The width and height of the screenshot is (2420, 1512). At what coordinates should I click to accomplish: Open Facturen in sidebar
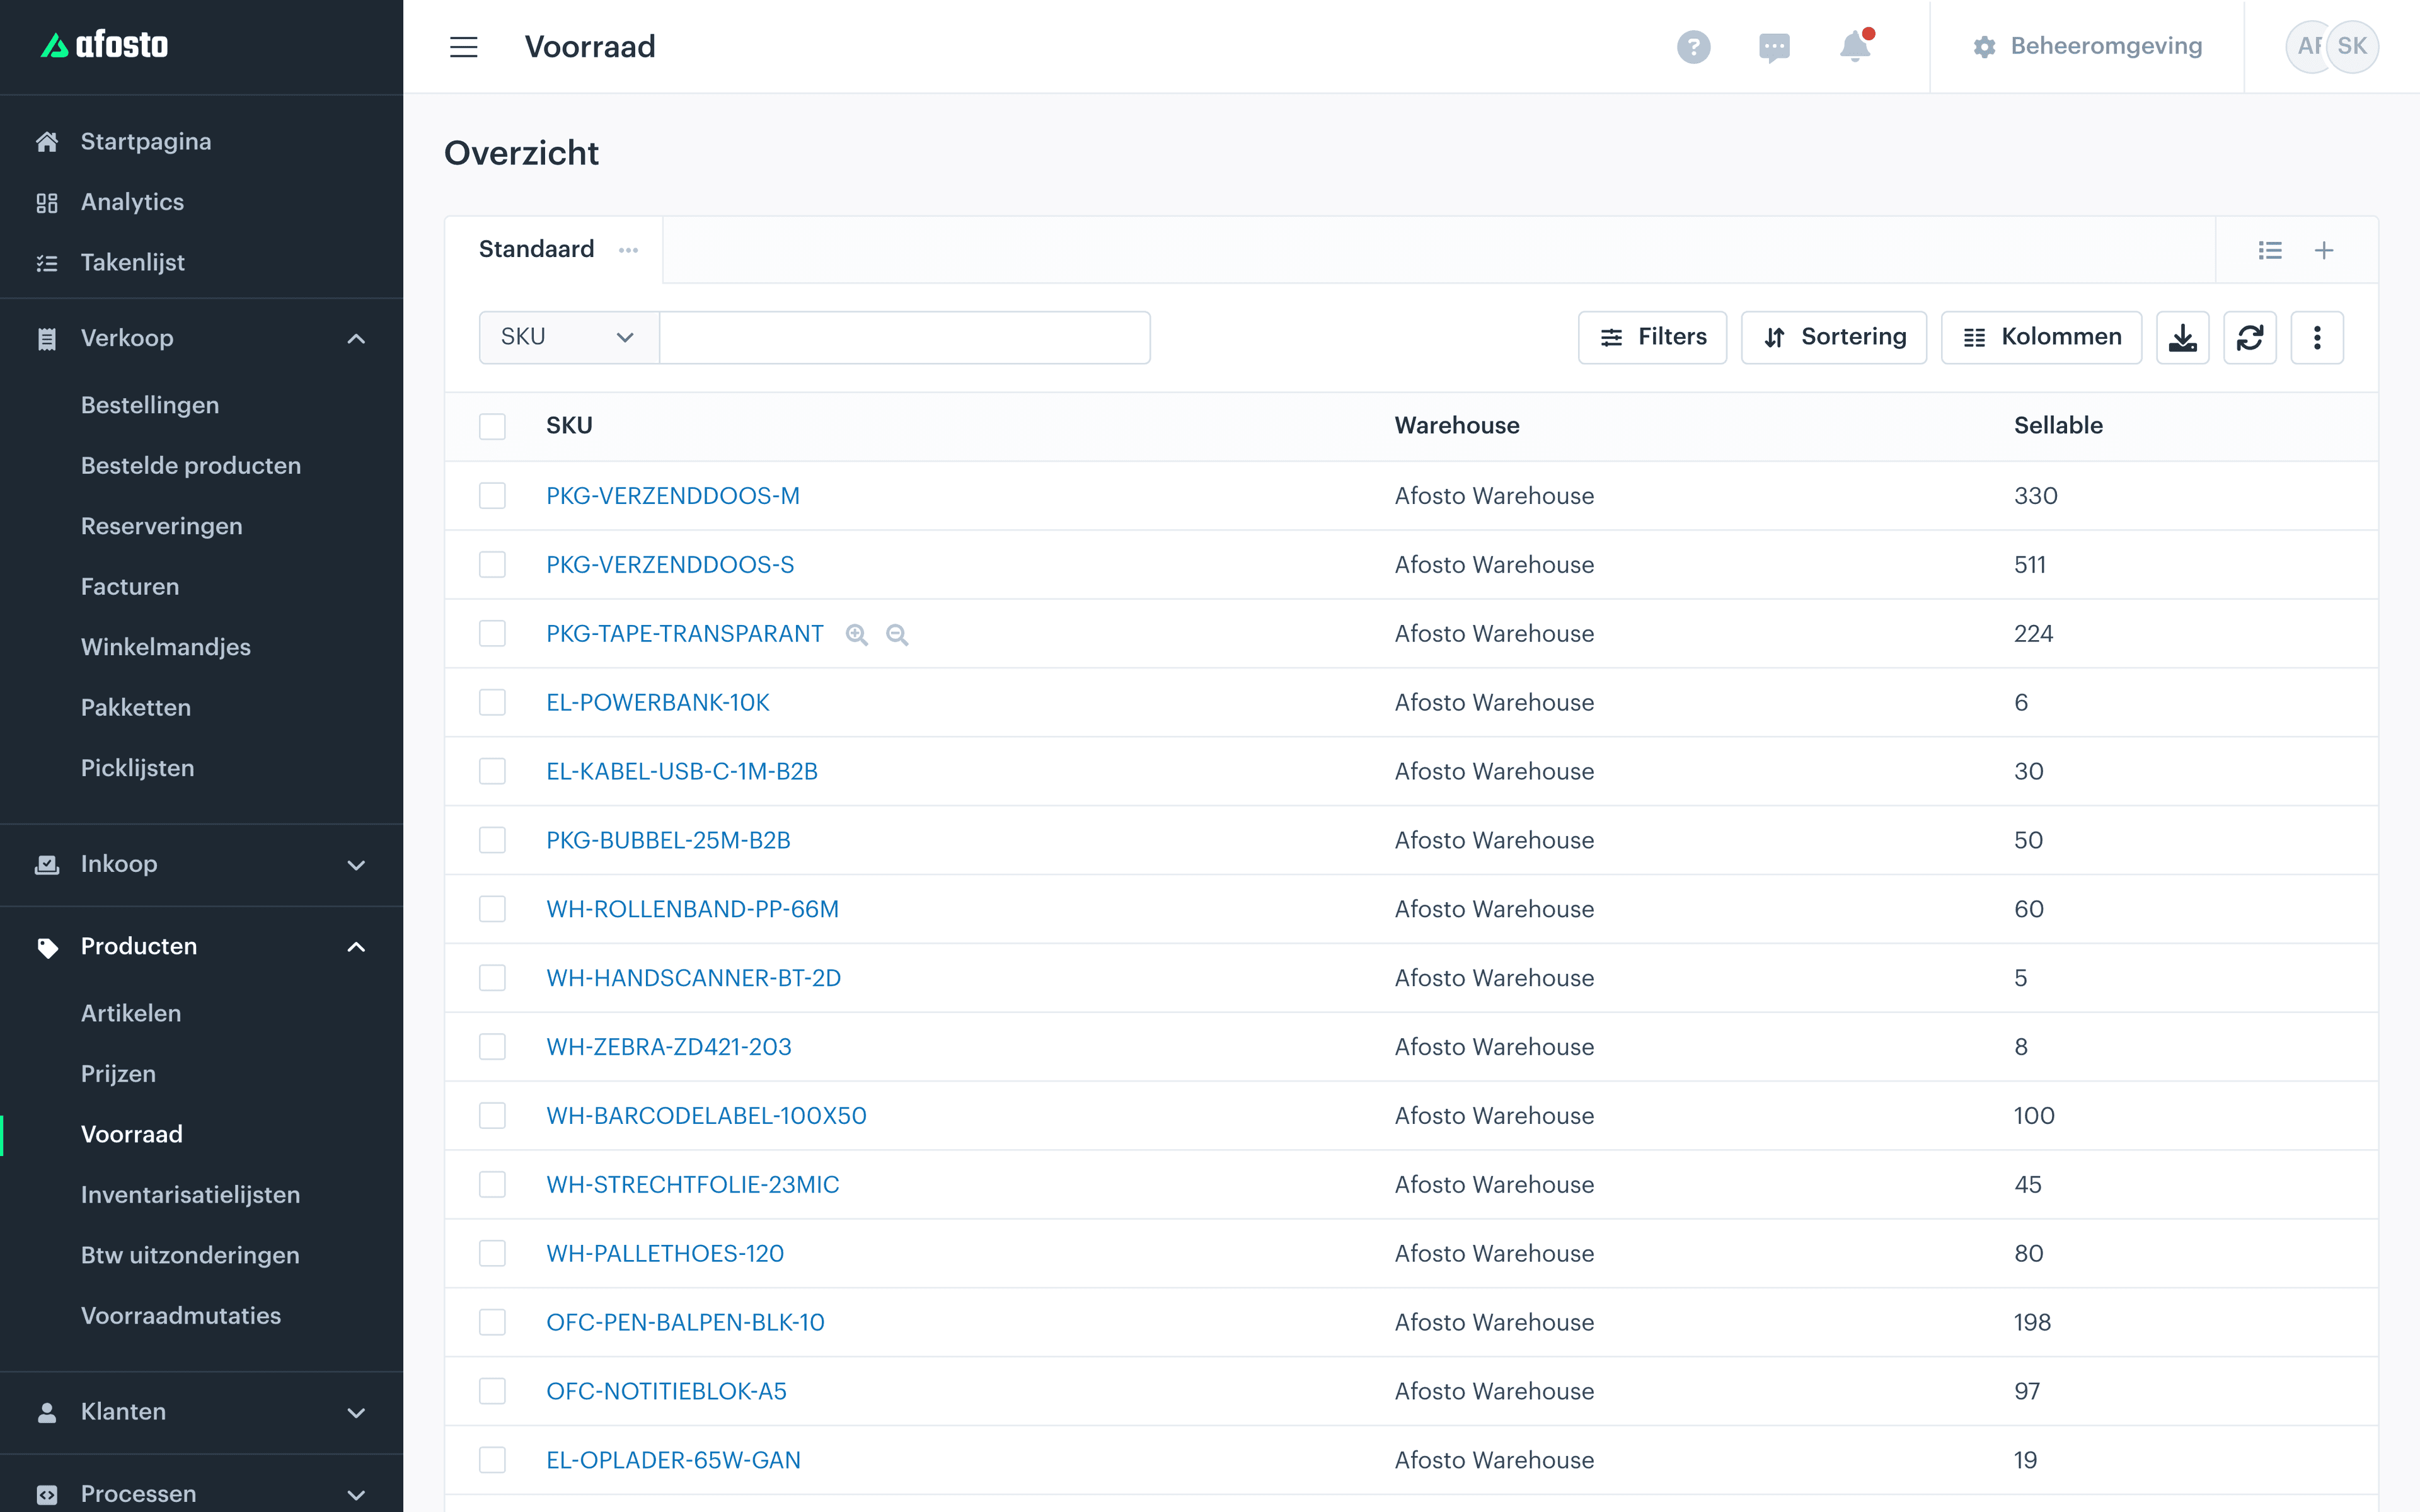(130, 587)
